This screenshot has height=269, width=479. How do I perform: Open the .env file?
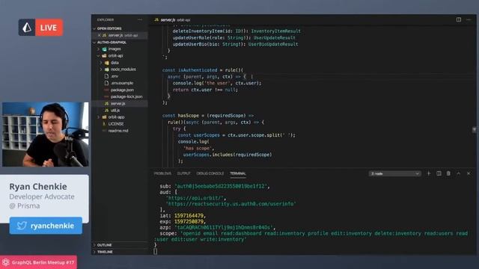click(115, 76)
